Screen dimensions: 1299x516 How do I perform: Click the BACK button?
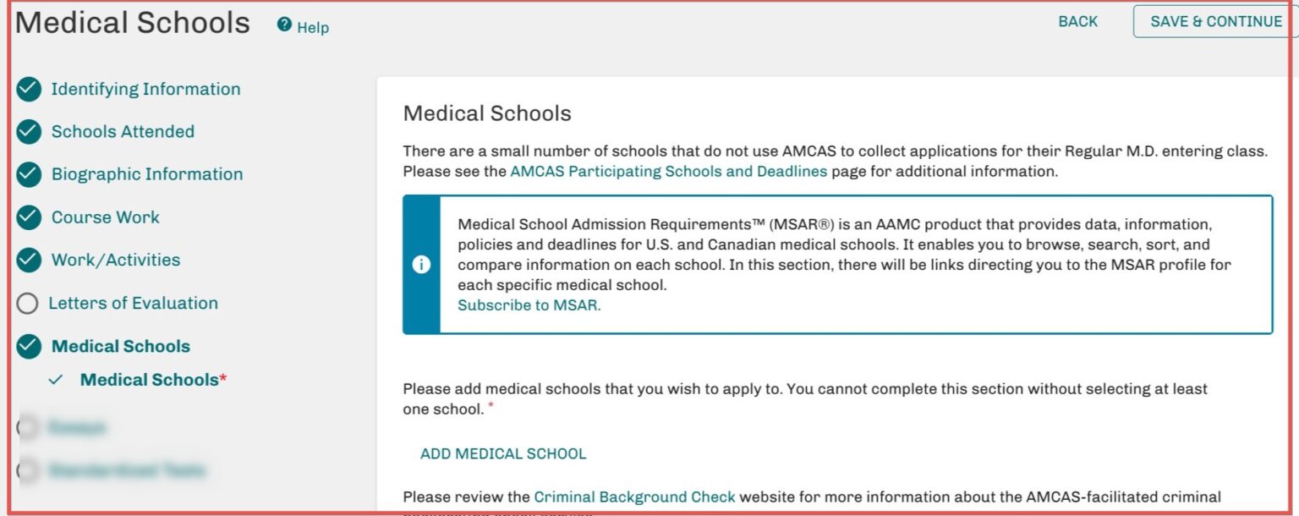coord(1077,21)
